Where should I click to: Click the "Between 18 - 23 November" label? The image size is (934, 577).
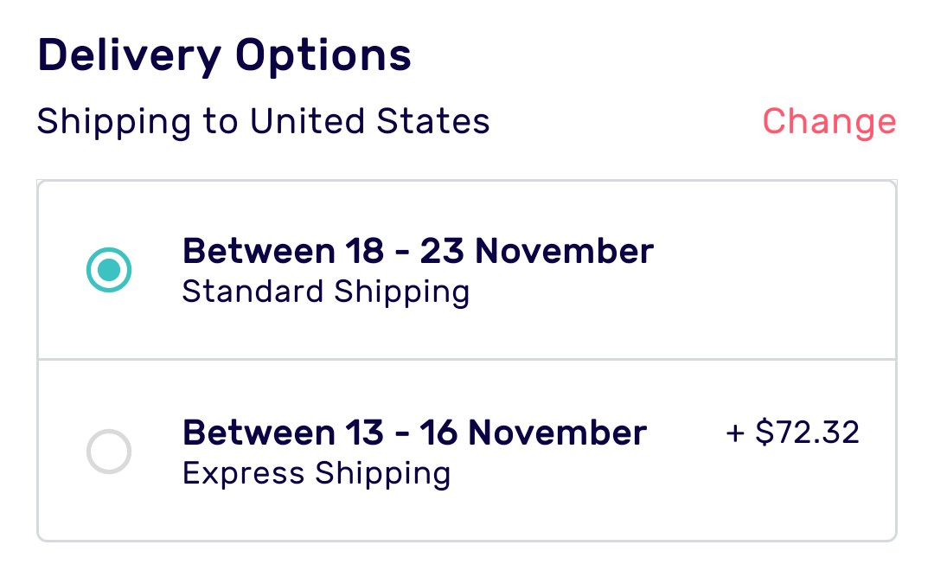(418, 252)
